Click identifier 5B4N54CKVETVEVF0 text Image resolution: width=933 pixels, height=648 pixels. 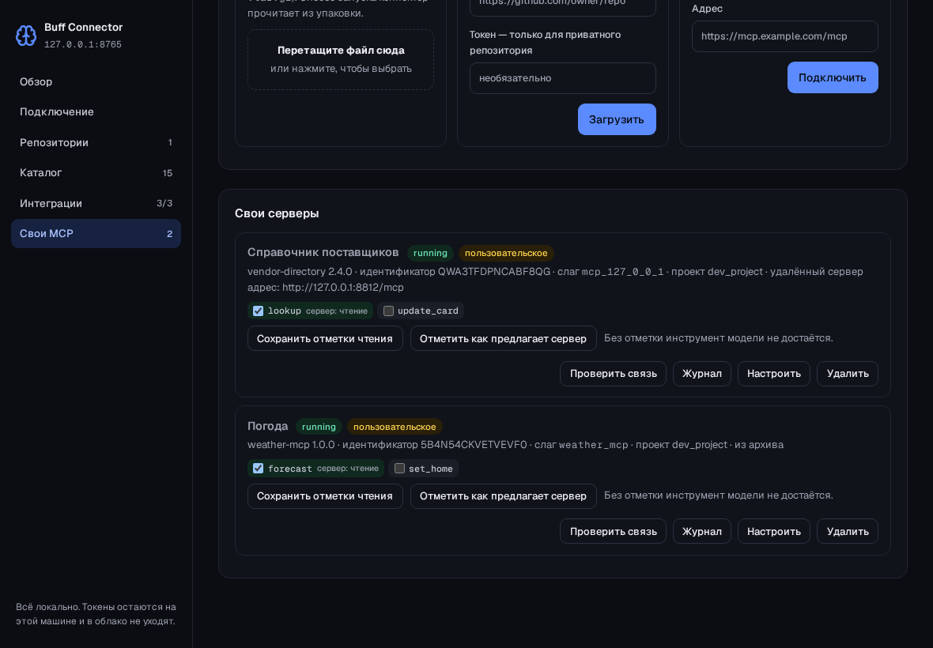[474, 445]
